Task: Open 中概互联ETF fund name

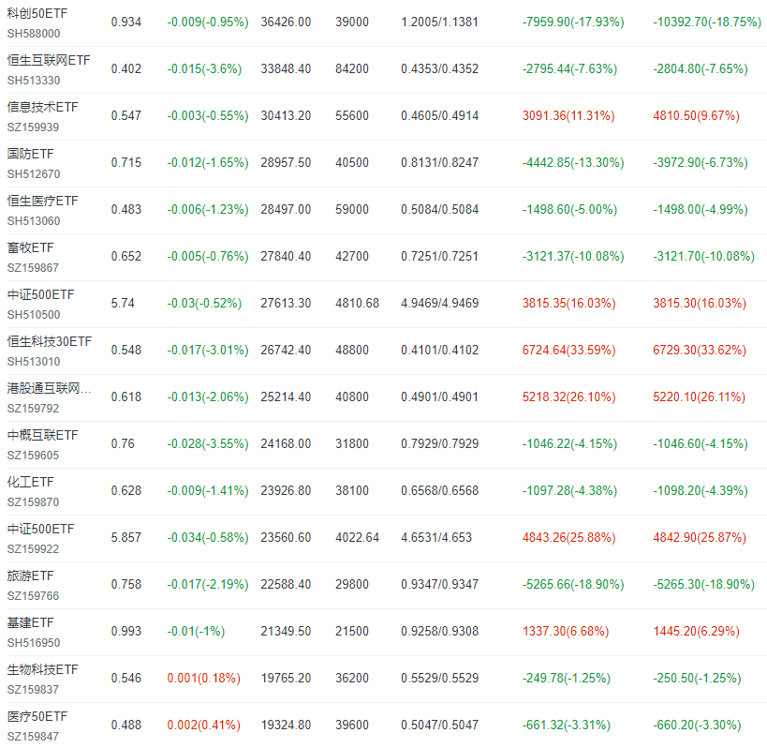Action: click(42, 435)
